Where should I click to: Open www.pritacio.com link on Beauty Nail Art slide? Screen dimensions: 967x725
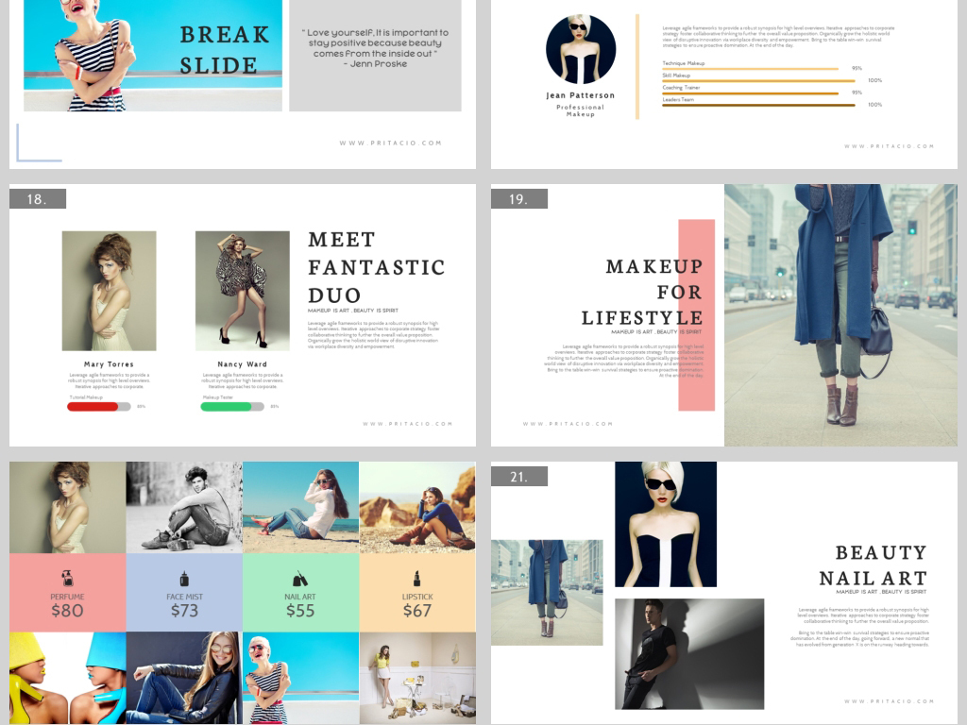(x=889, y=701)
